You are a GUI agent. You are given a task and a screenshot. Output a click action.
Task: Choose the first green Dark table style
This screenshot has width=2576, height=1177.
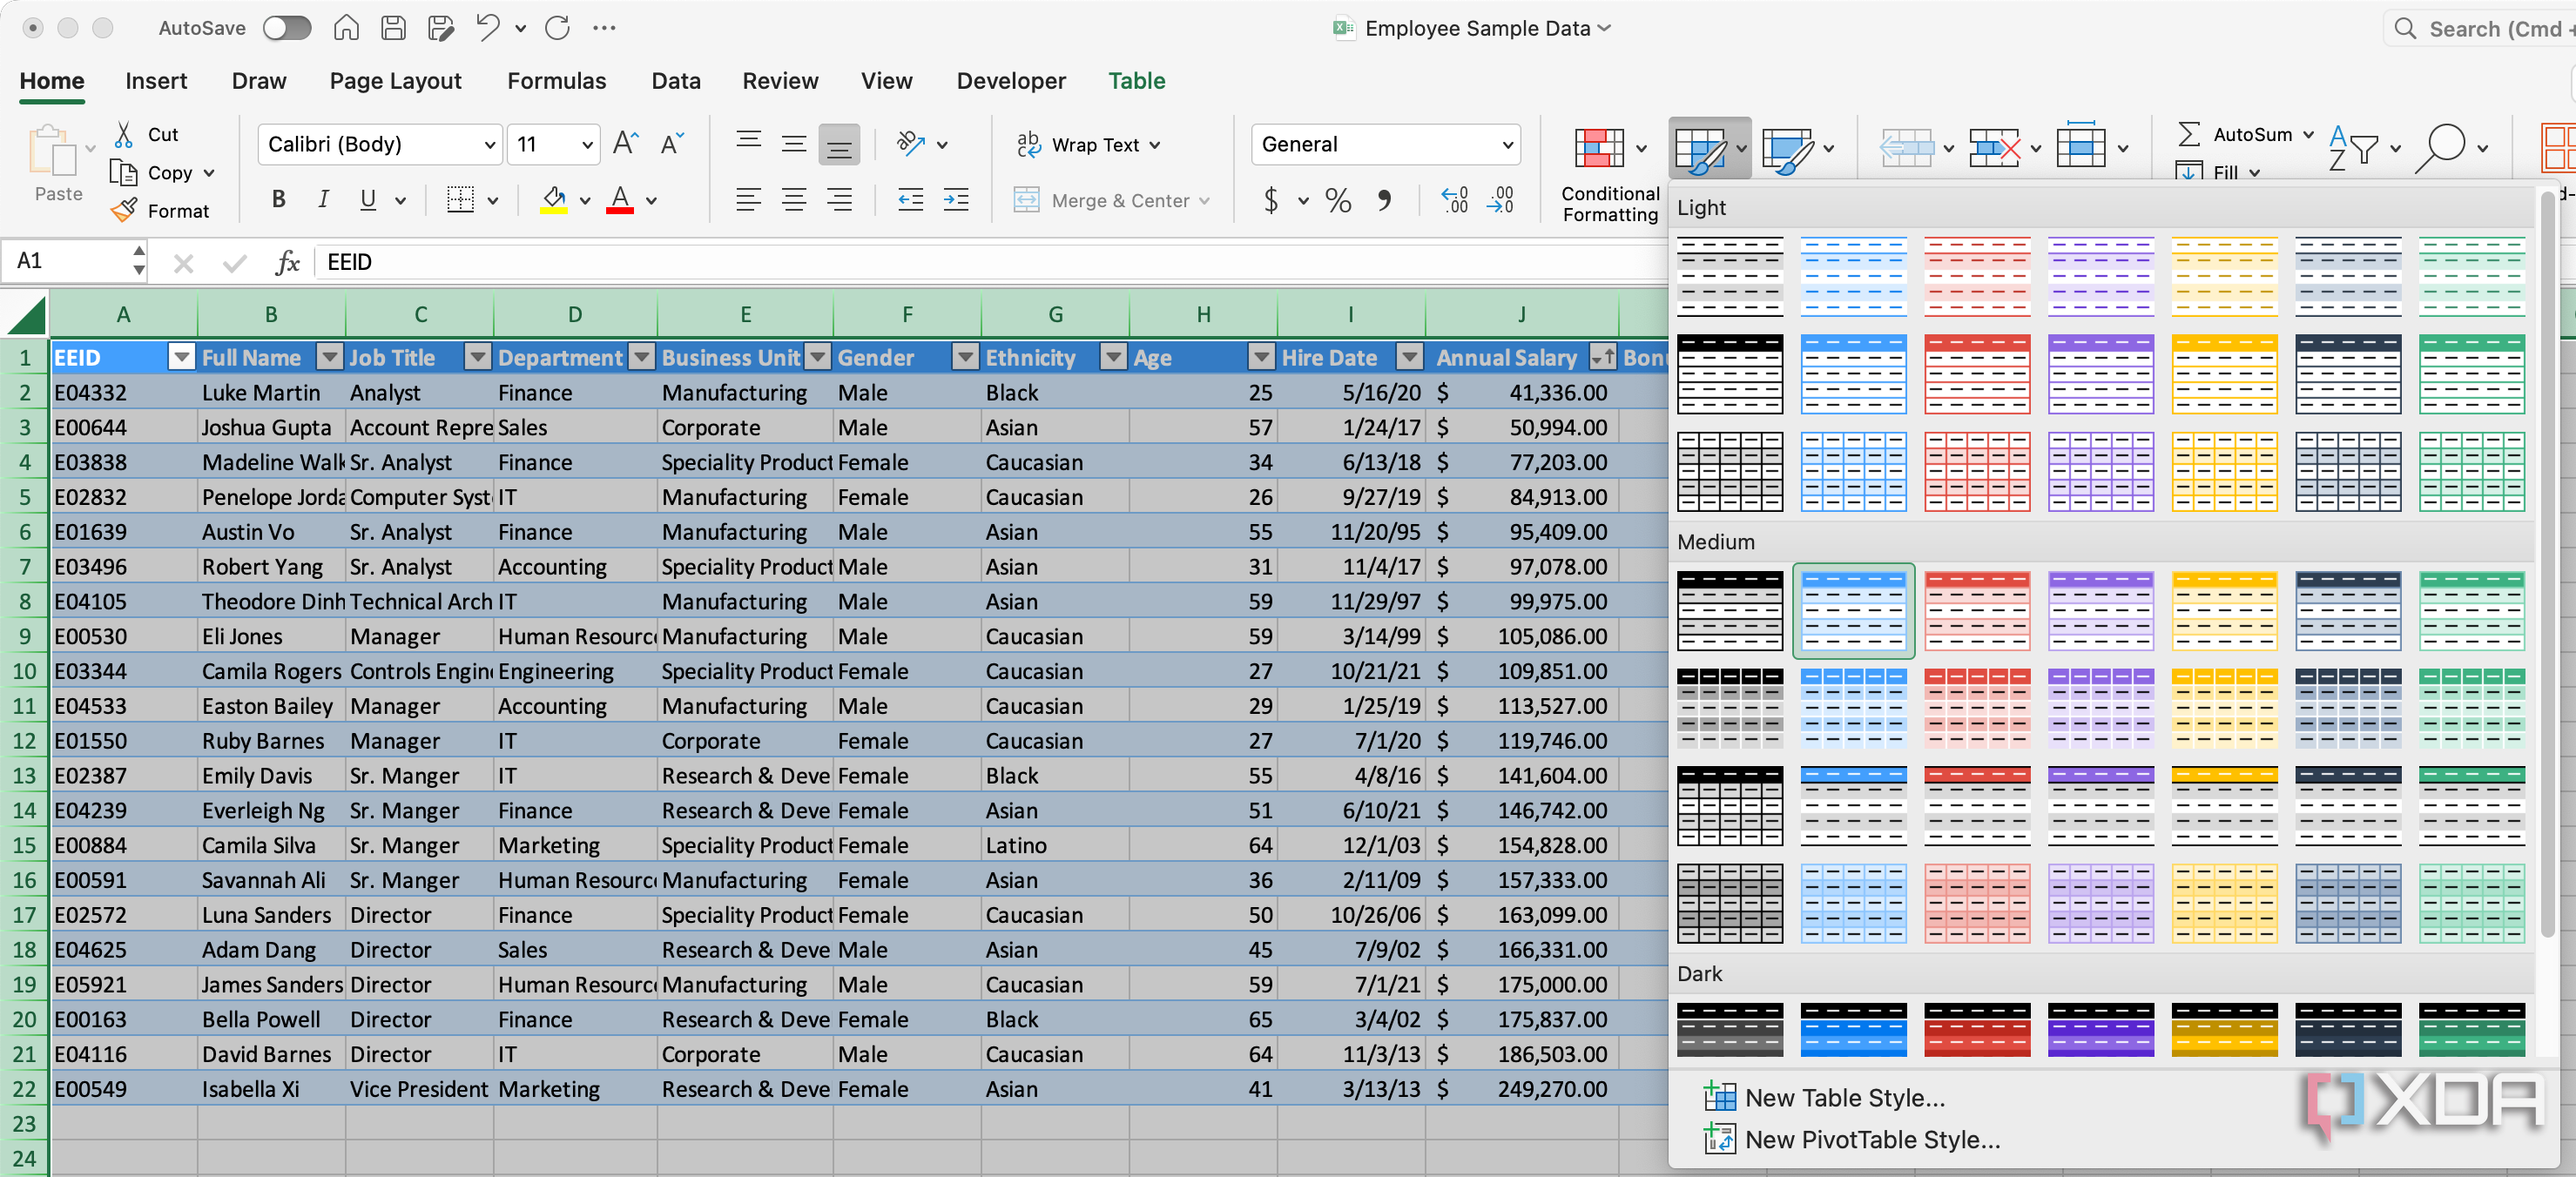tap(2471, 1030)
